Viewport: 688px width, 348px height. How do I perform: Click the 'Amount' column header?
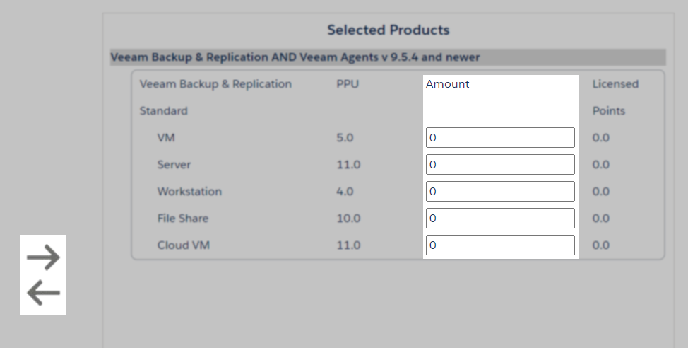pos(448,84)
